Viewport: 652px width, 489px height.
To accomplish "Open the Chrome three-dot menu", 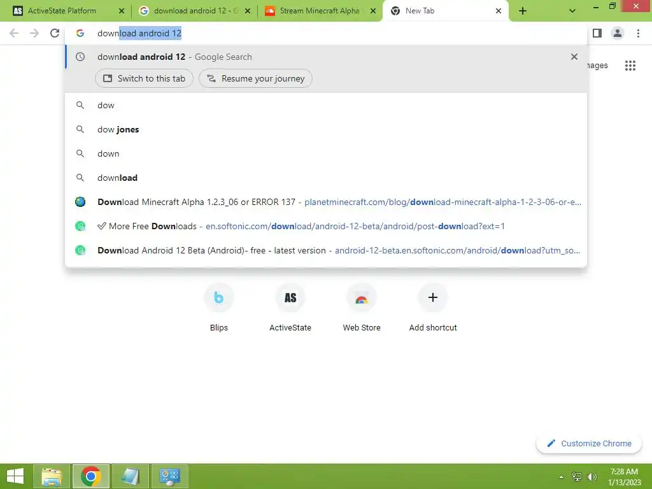I will click(x=638, y=33).
